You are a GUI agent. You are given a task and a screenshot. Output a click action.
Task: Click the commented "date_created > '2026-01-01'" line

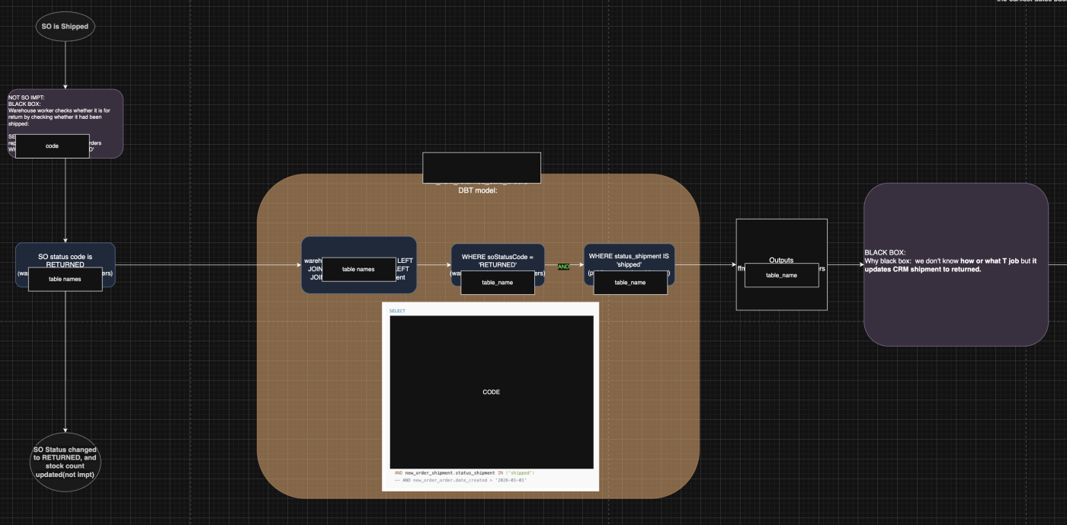pyautogui.click(x=461, y=480)
